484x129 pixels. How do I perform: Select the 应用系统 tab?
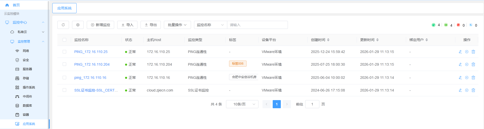pyautogui.click(x=64, y=8)
